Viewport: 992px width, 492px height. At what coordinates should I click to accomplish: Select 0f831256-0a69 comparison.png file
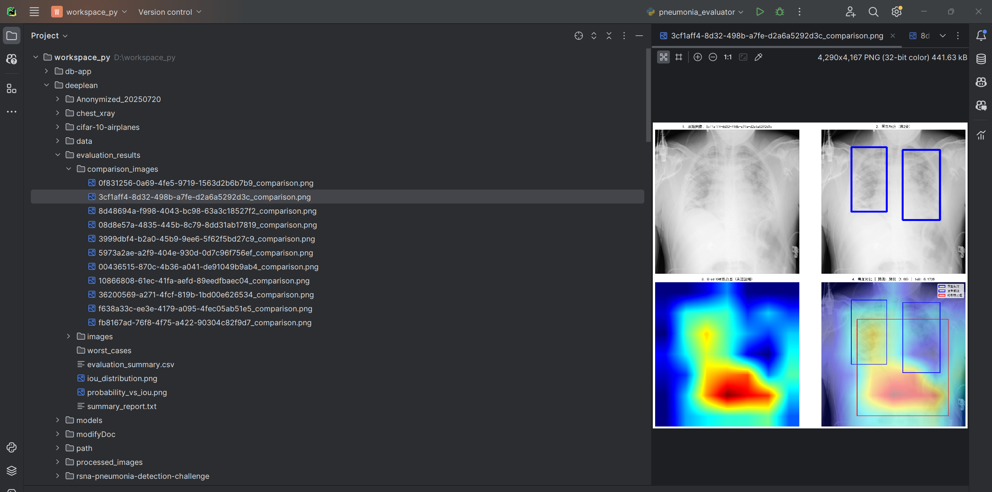[x=205, y=183]
